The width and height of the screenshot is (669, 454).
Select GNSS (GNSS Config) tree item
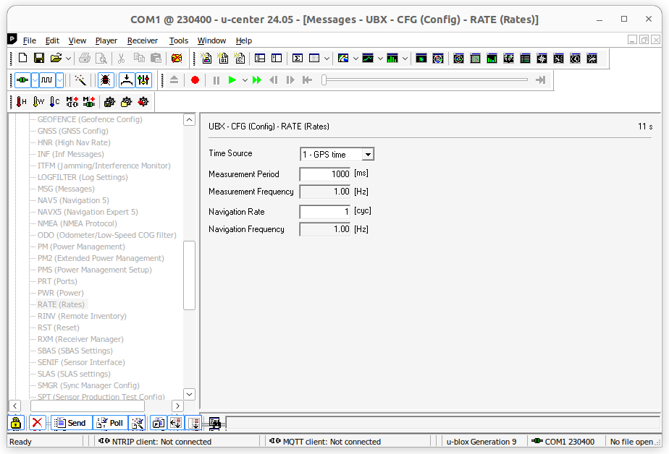coord(73,131)
